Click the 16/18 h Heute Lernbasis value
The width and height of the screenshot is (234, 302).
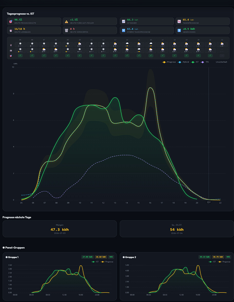[20, 29]
